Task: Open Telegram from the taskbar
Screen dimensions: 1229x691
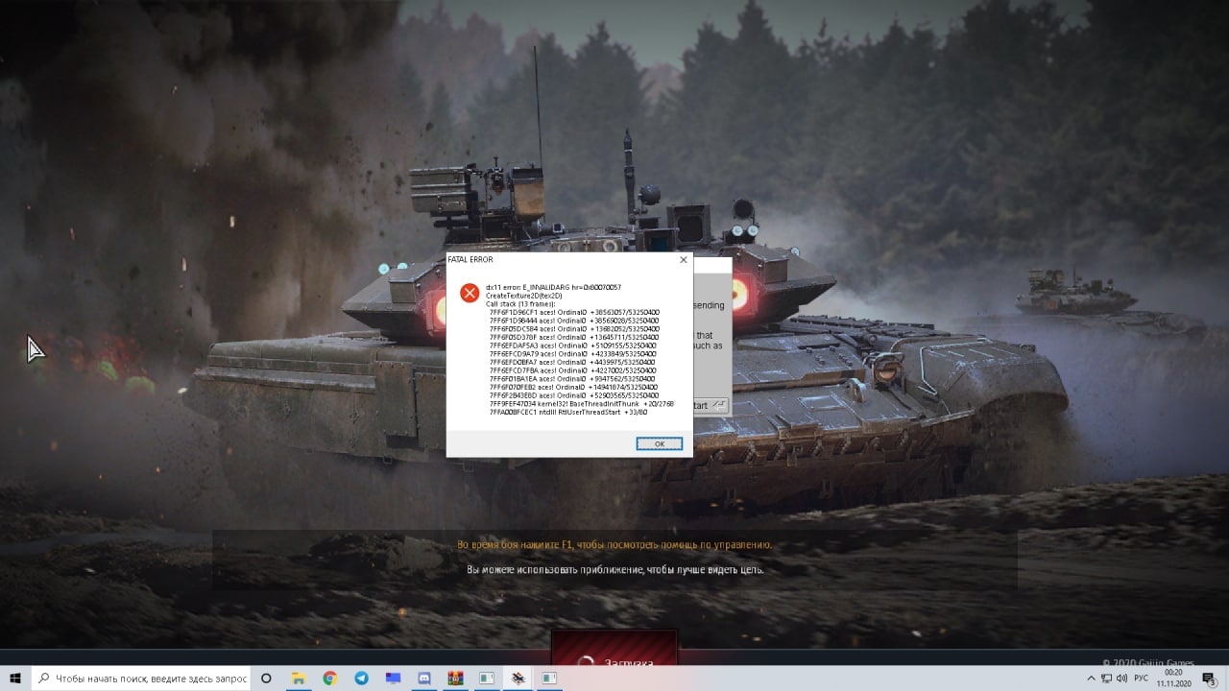Action: [x=361, y=678]
